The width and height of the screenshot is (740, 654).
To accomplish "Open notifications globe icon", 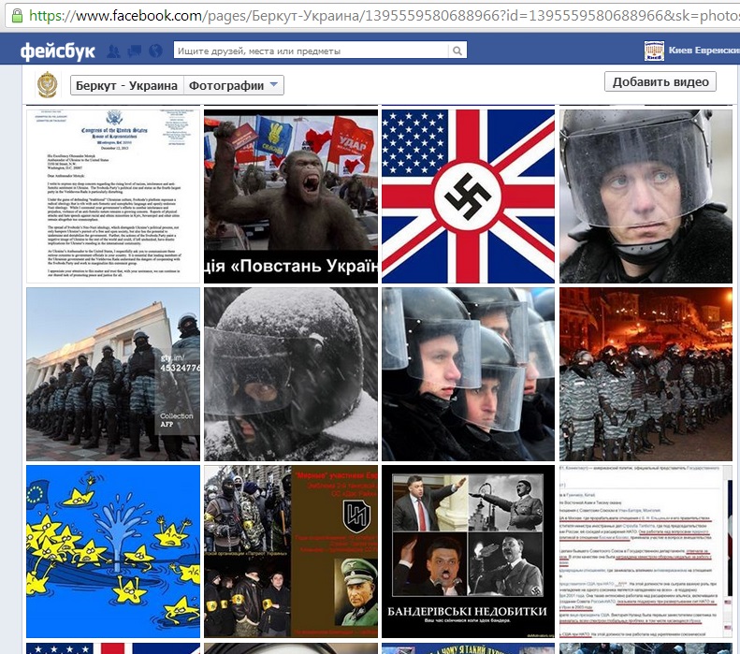I will [154, 51].
